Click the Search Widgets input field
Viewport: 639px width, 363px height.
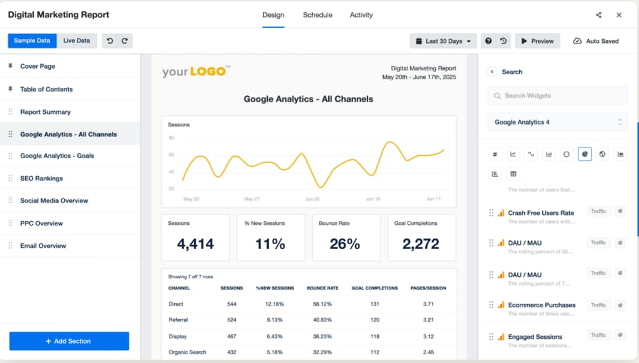[557, 96]
